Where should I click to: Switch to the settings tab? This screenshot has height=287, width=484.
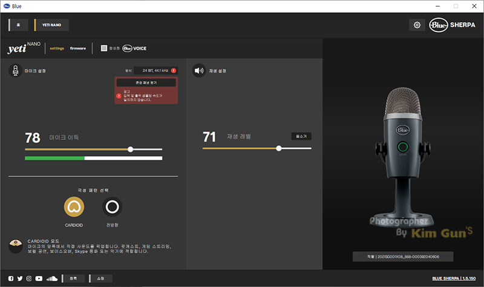[x=57, y=48]
